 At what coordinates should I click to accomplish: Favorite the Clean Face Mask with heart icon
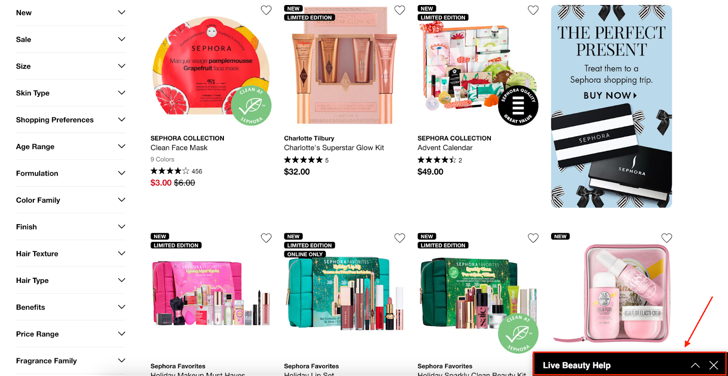(266, 10)
